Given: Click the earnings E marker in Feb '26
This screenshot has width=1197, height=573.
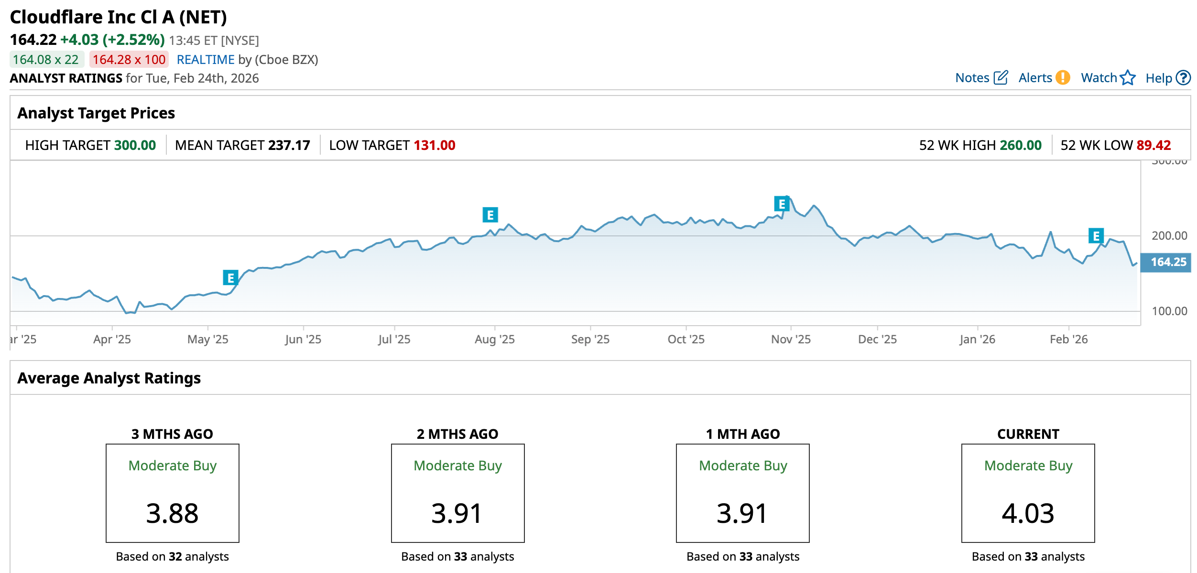Looking at the screenshot, I should coord(1096,235).
